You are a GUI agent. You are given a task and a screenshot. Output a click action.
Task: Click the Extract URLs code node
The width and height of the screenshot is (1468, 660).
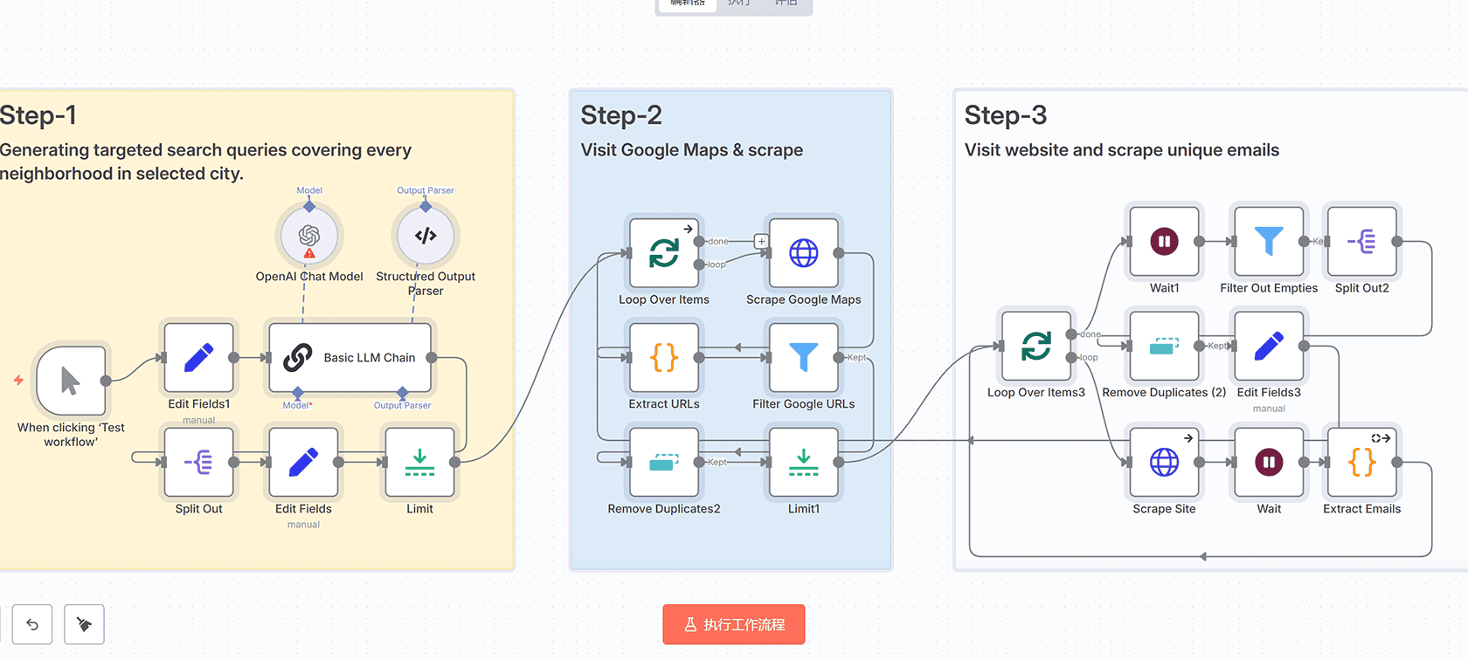pyautogui.click(x=664, y=358)
